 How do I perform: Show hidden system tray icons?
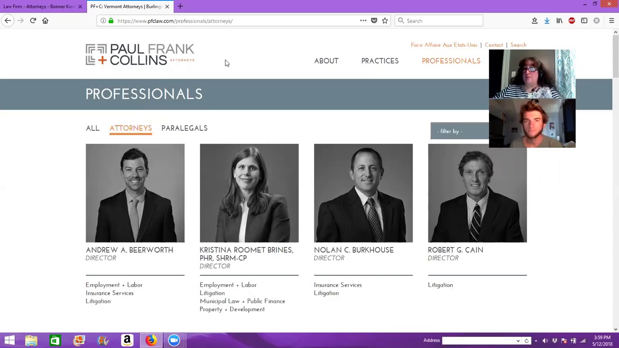pos(536,341)
